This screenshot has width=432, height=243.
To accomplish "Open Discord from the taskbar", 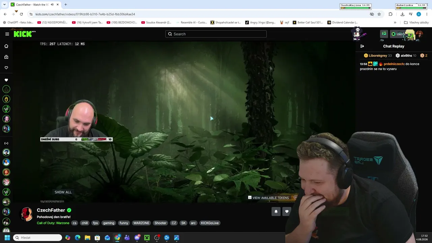I will [x=137, y=238].
